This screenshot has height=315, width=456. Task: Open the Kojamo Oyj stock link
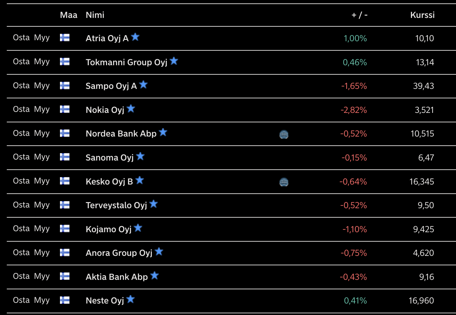click(x=108, y=229)
